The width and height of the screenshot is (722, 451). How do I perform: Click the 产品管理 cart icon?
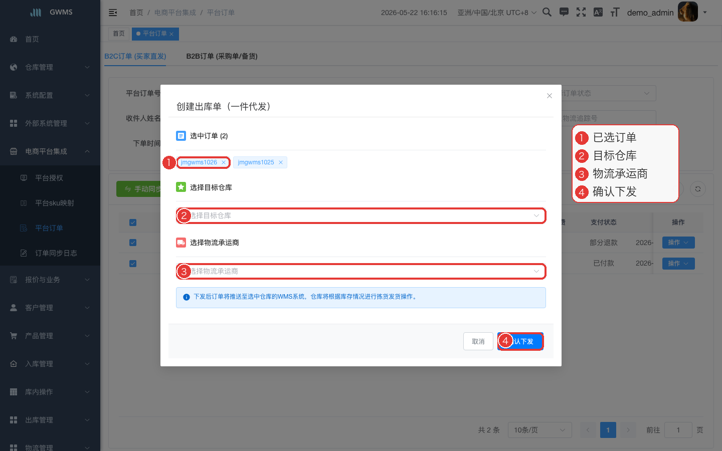point(14,336)
